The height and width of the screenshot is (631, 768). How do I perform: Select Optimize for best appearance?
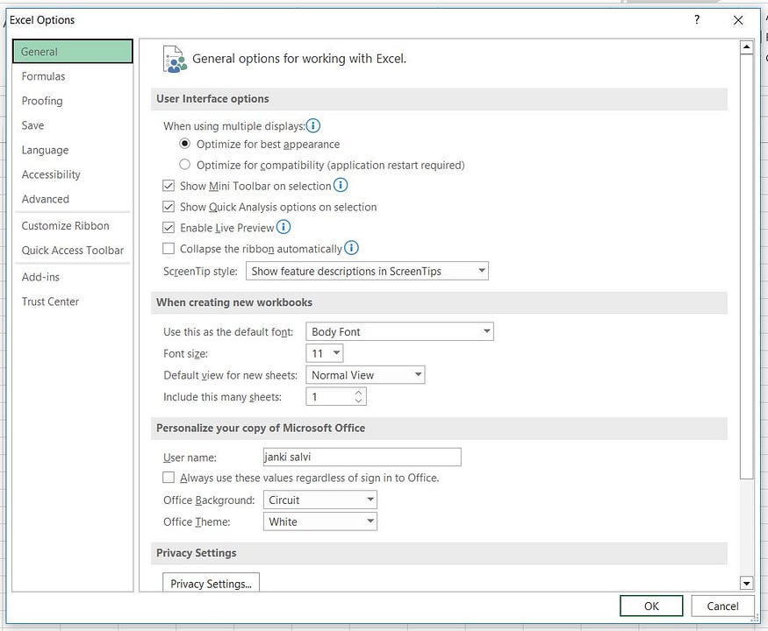184,144
